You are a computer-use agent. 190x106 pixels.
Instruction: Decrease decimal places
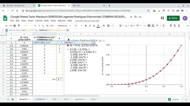(43, 26)
